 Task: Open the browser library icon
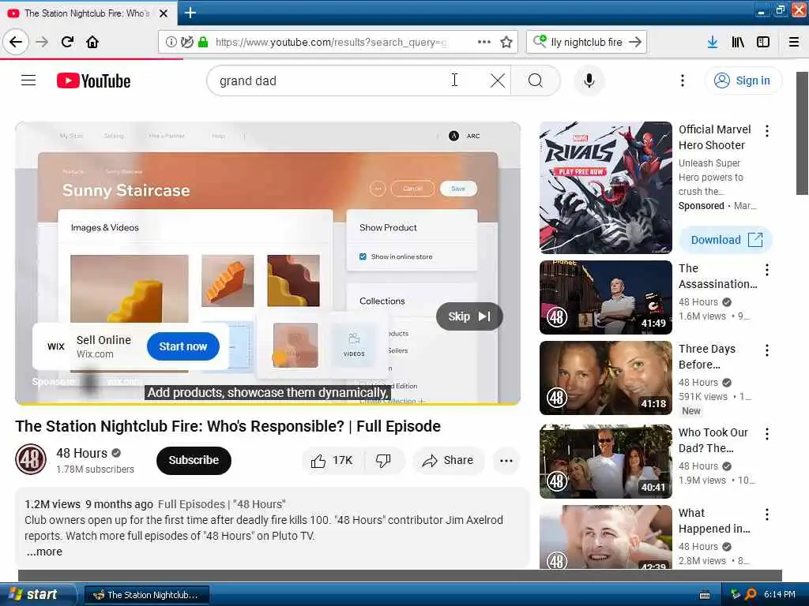(738, 42)
